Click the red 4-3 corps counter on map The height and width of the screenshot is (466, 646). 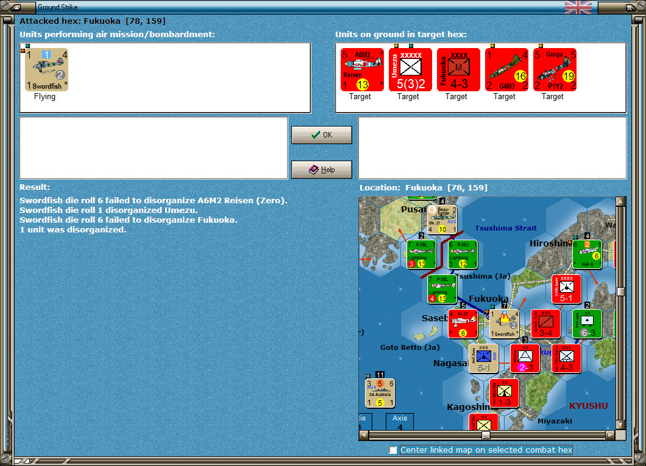tap(567, 359)
